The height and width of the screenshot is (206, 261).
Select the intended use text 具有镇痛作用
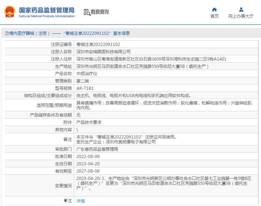(x=164, y=105)
